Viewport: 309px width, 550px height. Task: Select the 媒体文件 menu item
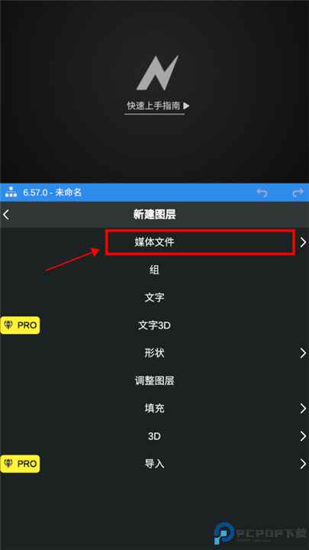[x=154, y=242]
